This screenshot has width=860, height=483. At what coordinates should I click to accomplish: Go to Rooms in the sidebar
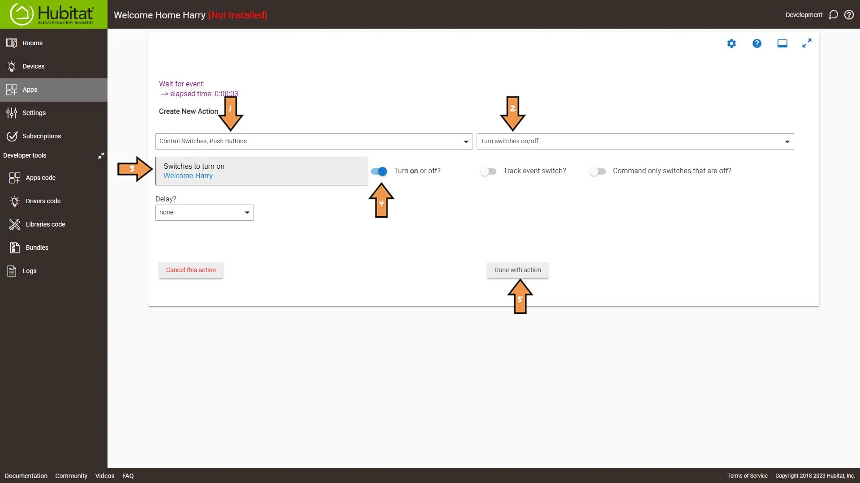click(x=33, y=43)
